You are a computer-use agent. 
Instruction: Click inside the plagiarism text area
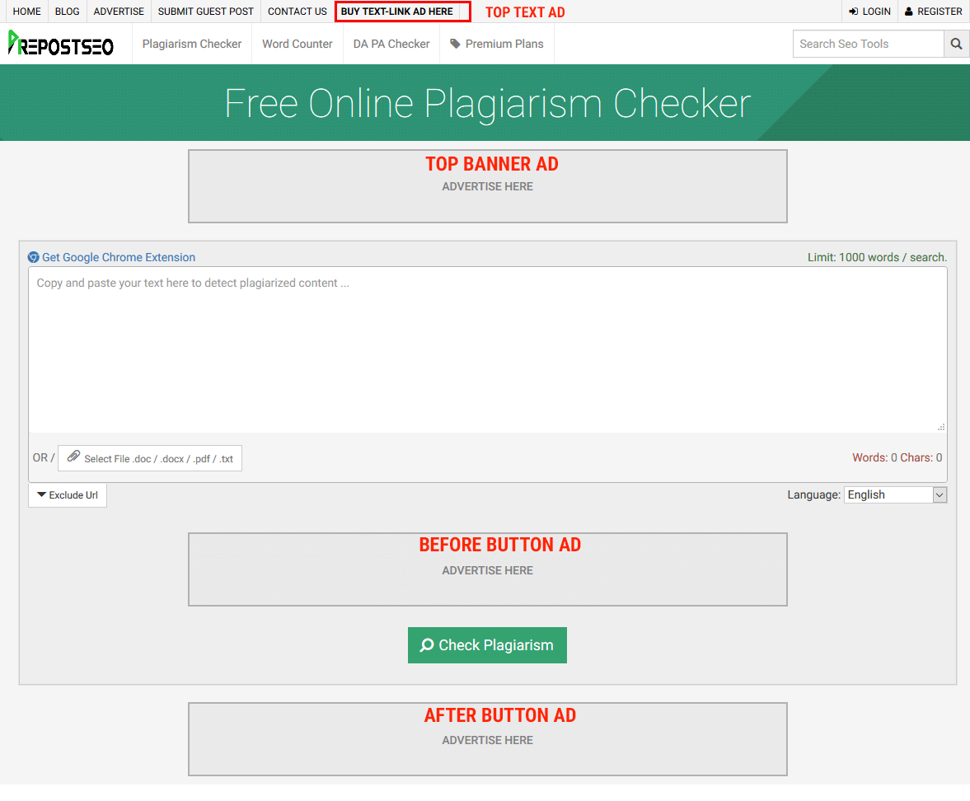pyautogui.click(x=487, y=349)
